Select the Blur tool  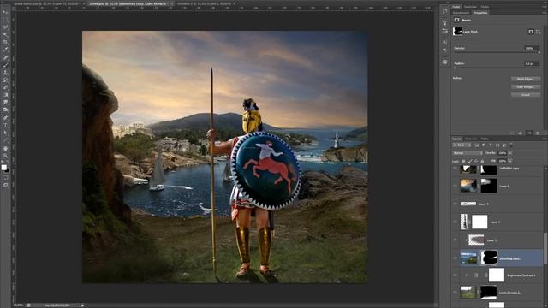(x=5, y=103)
